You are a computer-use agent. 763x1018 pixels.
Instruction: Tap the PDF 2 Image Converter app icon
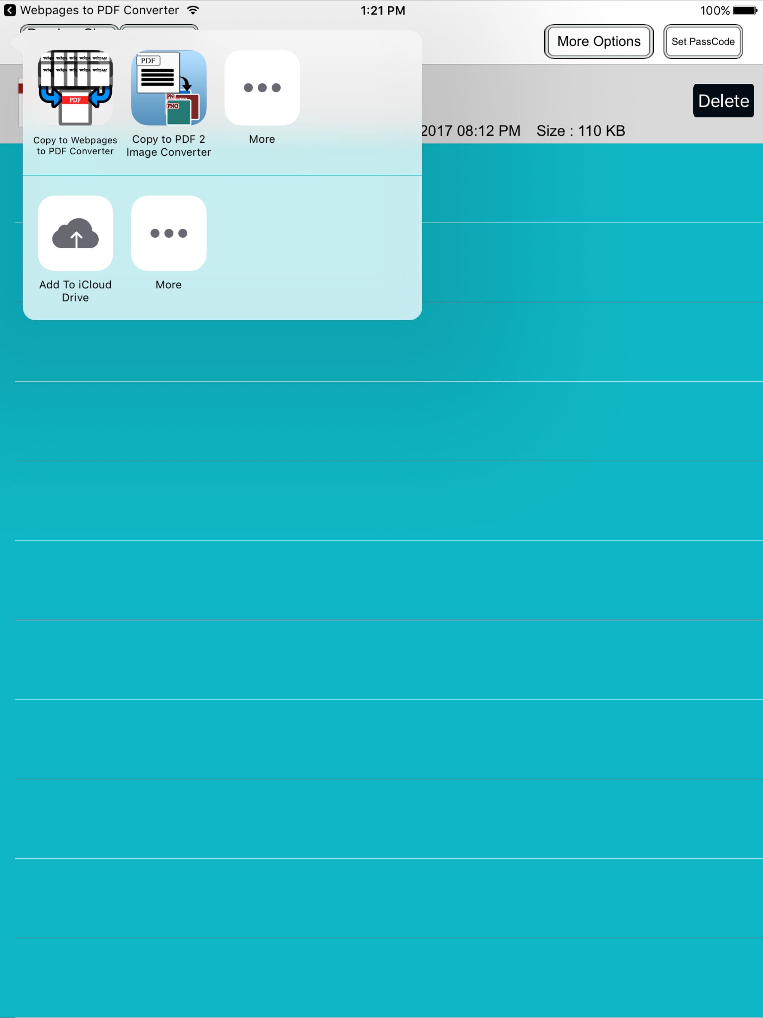(x=168, y=88)
